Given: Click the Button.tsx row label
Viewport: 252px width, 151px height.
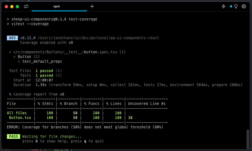Looking at the screenshot, I should 20,118.
